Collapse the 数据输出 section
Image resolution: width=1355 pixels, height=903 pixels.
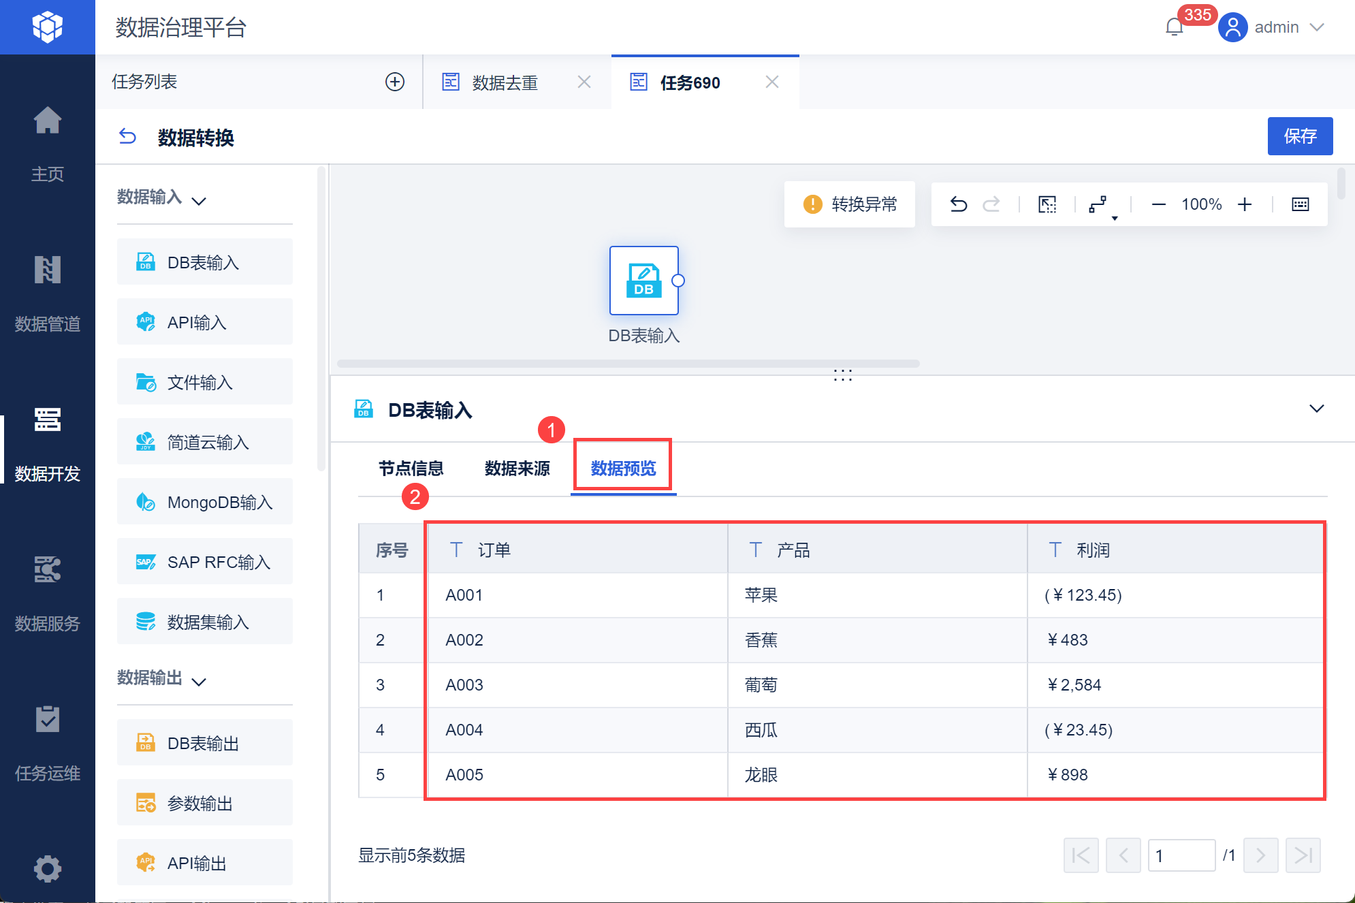[x=199, y=682]
